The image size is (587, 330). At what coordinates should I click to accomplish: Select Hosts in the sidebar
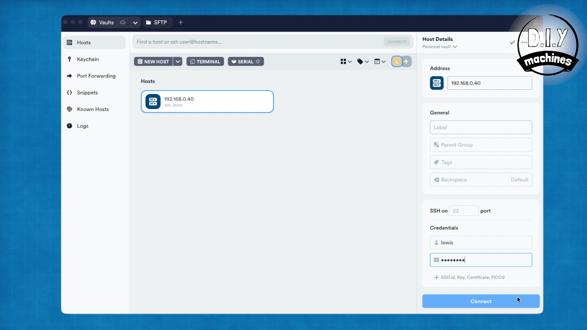click(95, 42)
